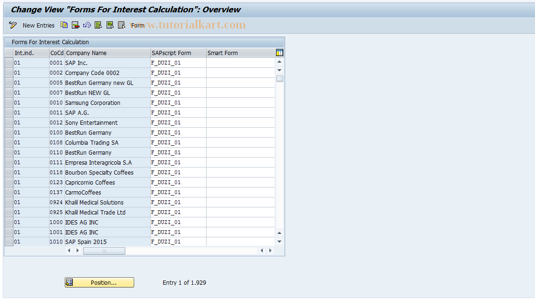Screen dimensions: 535x299
Task: Select the row for Columbia Trading SA
Action: coord(9,142)
